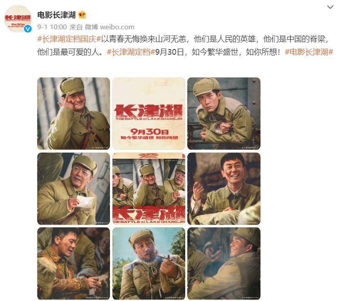This screenshot has width=339, height=301.
Task: Open the first photo of saluting soldier
Action: coord(74,114)
